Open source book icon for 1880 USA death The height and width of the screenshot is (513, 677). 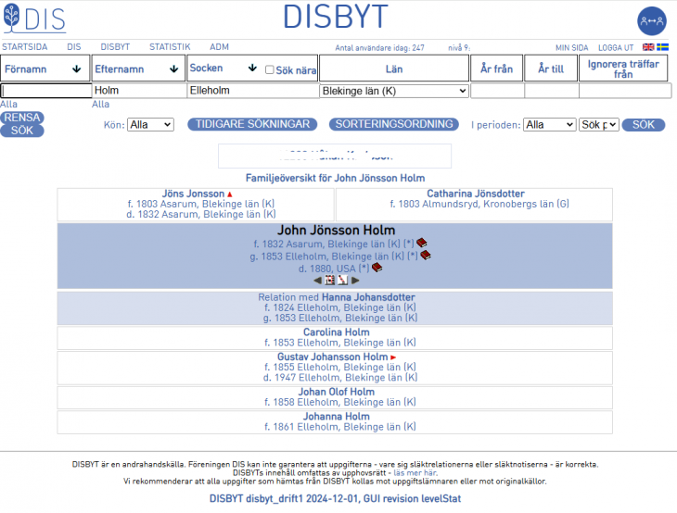tap(377, 268)
